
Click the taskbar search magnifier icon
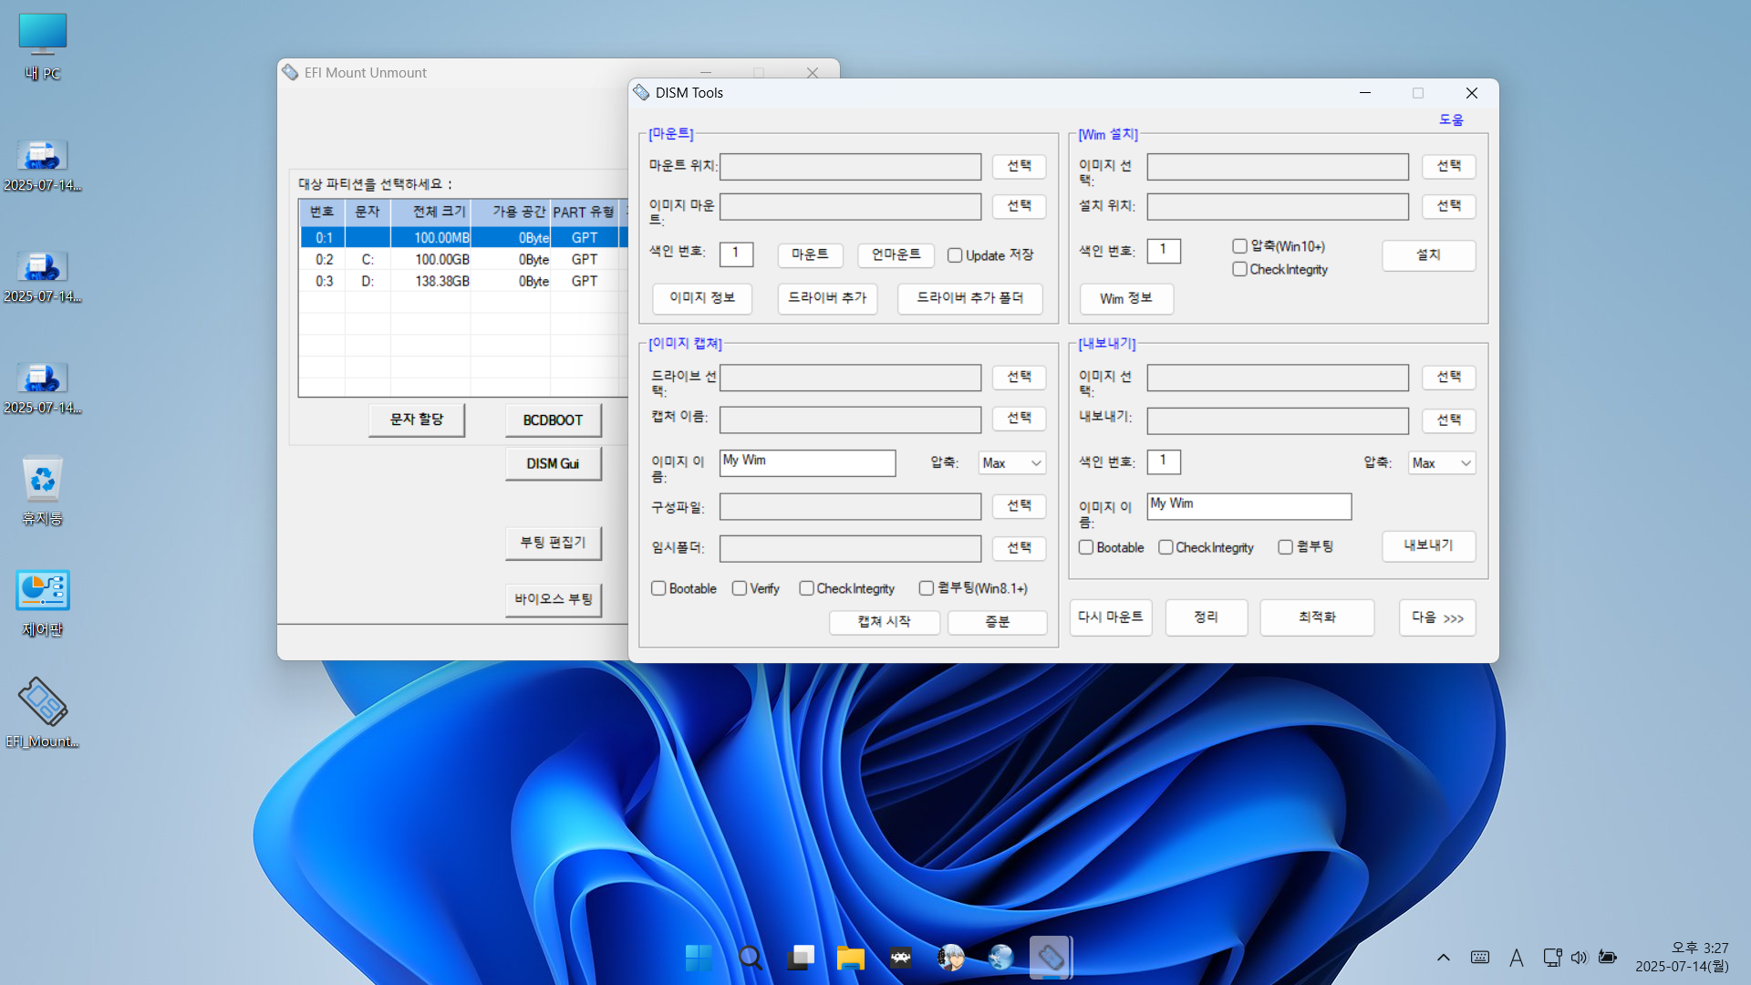tap(750, 958)
